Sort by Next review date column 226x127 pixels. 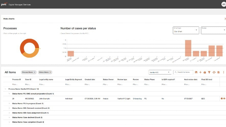coord(191,80)
